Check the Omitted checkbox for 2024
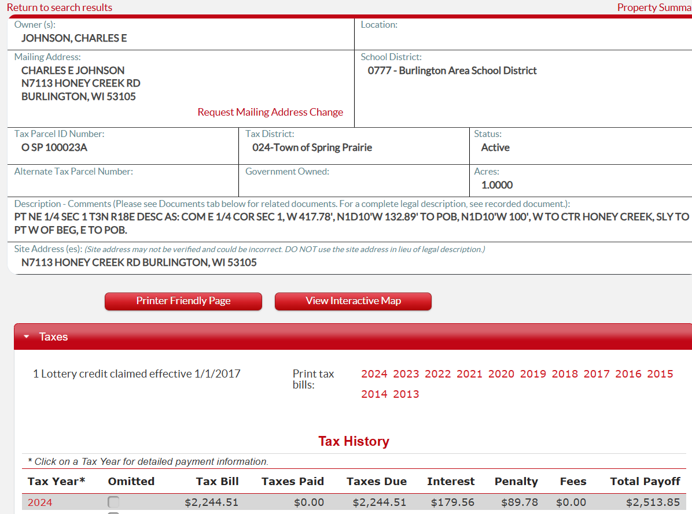Screen dimensions: 692x514 (114, 502)
